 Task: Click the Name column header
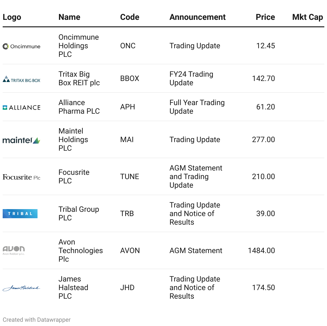click(x=69, y=17)
